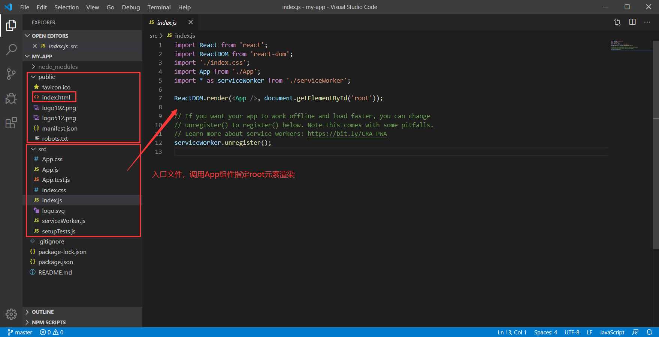Image resolution: width=659 pixels, height=337 pixels.
Task: Open the VS Code logo window menu
Action: [x=8, y=7]
